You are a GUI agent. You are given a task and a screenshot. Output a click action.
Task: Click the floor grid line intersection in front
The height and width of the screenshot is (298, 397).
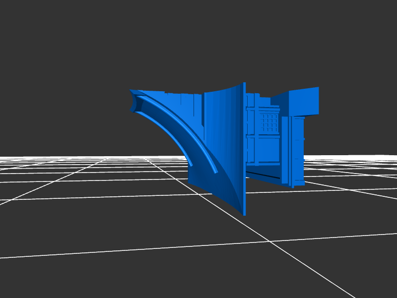pyautogui.click(x=270, y=242)
